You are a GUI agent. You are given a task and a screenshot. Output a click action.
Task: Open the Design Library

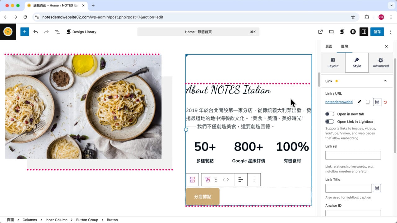point(81,32)
